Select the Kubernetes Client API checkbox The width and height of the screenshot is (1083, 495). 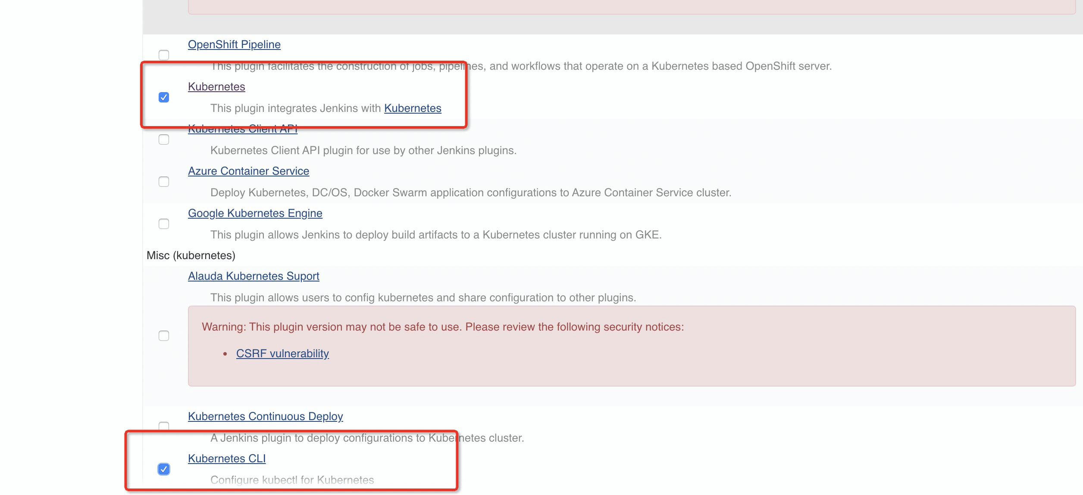tap(164, 139)
